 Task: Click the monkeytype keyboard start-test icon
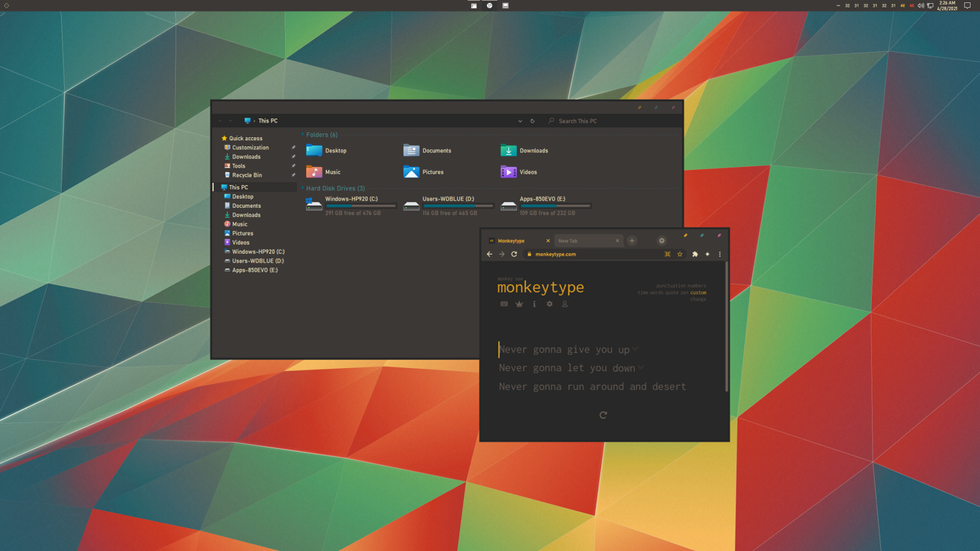coord(504,304)
